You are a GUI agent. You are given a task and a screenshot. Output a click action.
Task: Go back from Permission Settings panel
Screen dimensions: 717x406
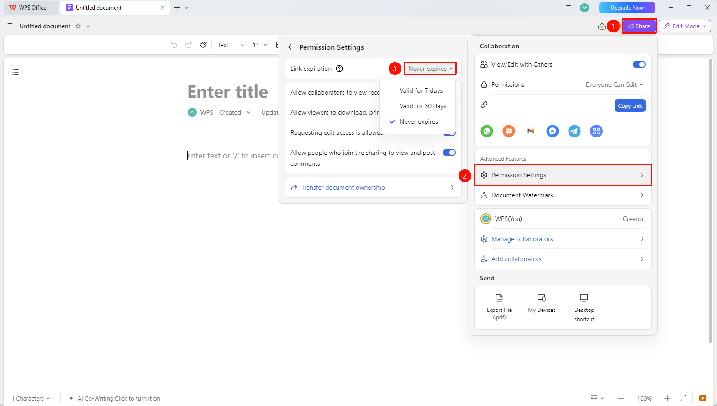tap(290, 47)
